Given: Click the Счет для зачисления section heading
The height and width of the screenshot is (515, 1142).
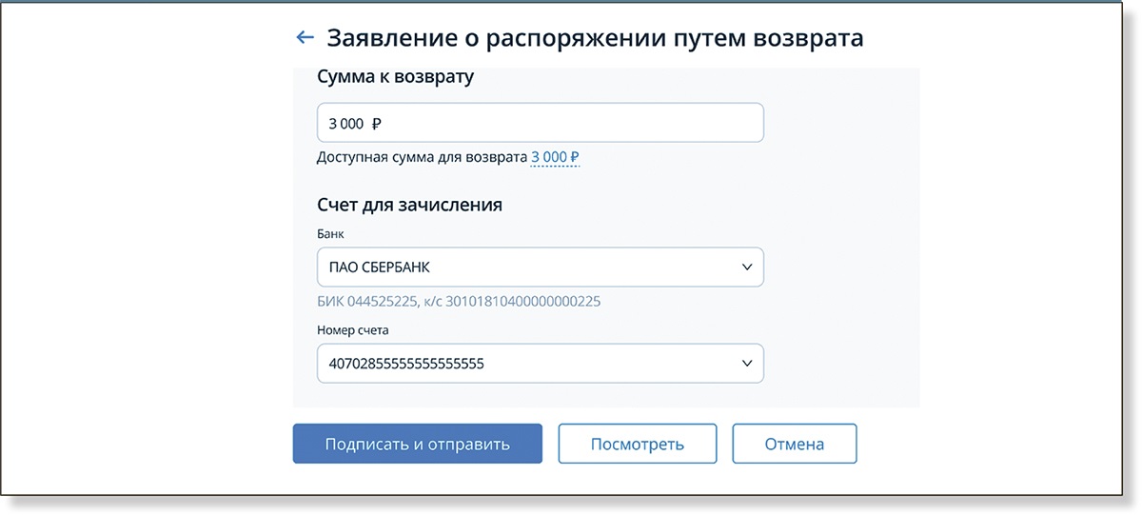Looking at the screenshot, I should (409, 205).
